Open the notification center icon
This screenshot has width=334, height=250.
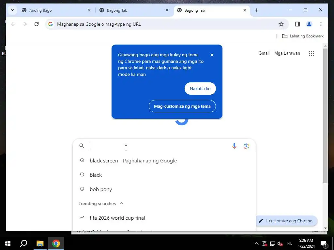324,243
